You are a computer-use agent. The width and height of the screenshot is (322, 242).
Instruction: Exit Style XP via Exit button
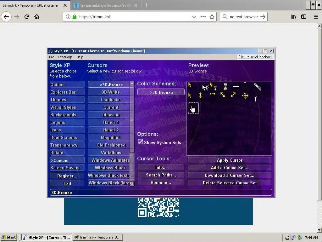(67, 183)
